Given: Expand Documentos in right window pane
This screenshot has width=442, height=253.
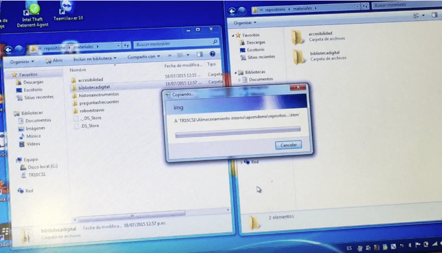Looking at the screenshot, I should [x=240, y=80].
